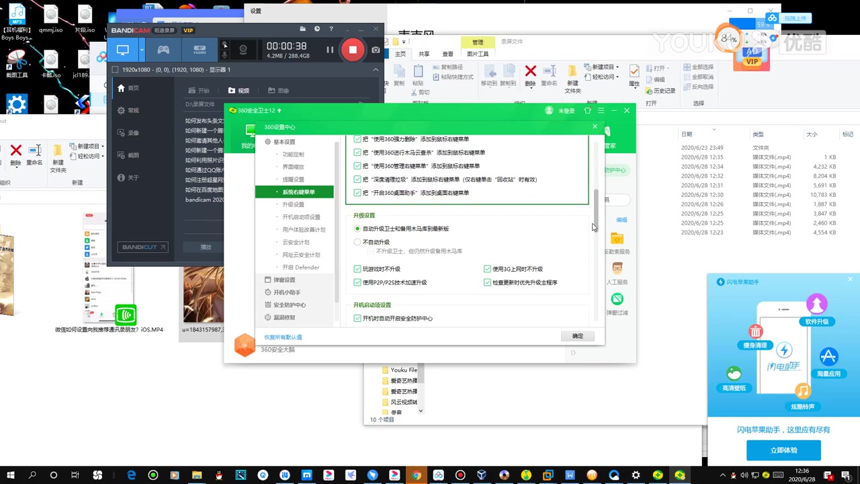Viewport: 860px width, 484px height.
Task: Select Bandicam HDMI device recording mode
Action: [200, 50]
